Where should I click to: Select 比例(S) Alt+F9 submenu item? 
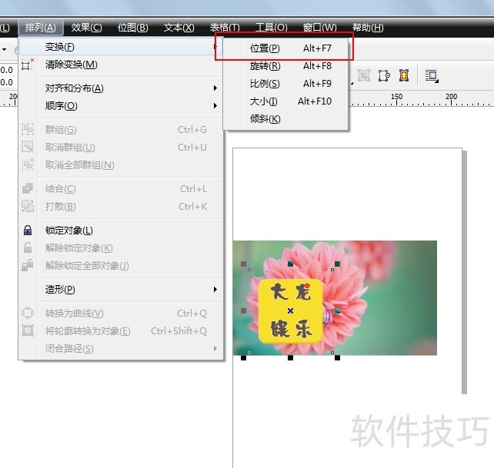pos(285,84)
